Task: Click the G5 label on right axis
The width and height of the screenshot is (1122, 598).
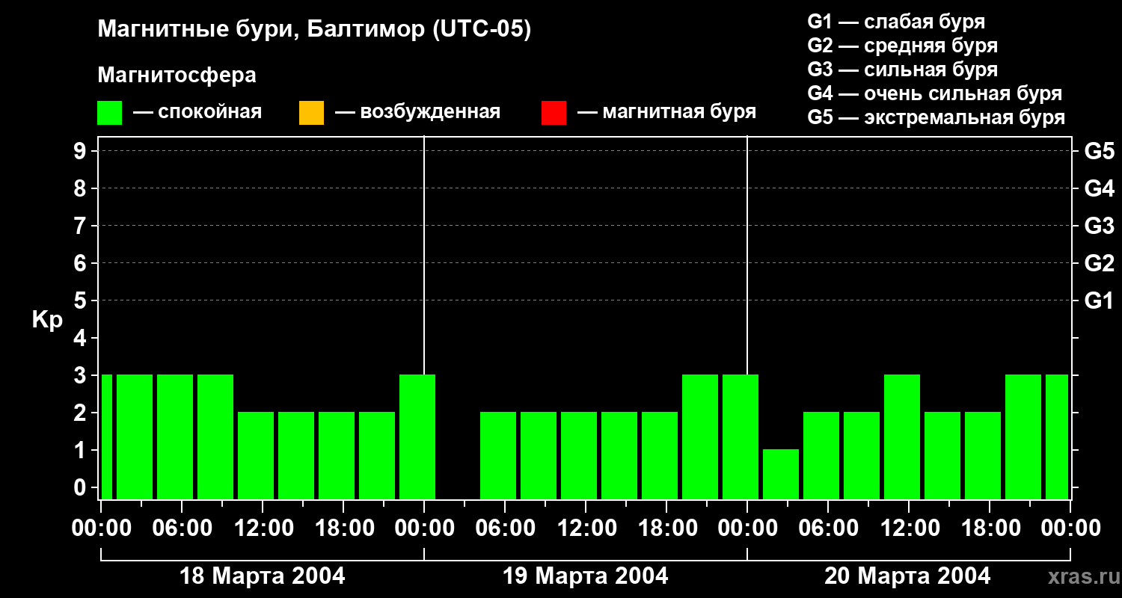Action: [x=1099, y=151]
